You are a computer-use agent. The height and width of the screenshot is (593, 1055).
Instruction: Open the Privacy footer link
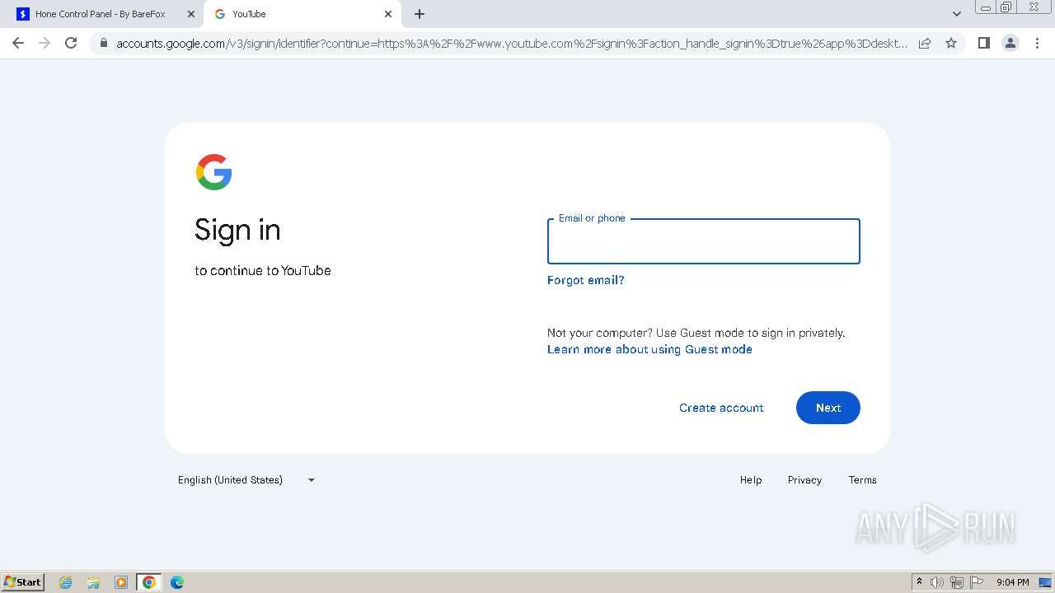804,480
